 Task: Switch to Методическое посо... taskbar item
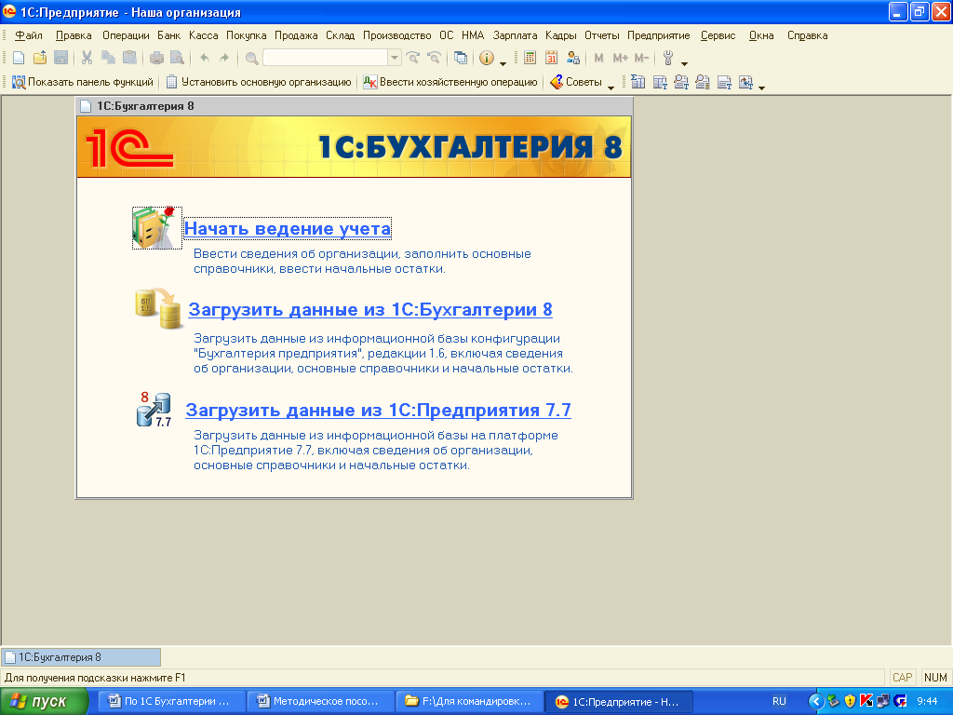coord(320,702)
